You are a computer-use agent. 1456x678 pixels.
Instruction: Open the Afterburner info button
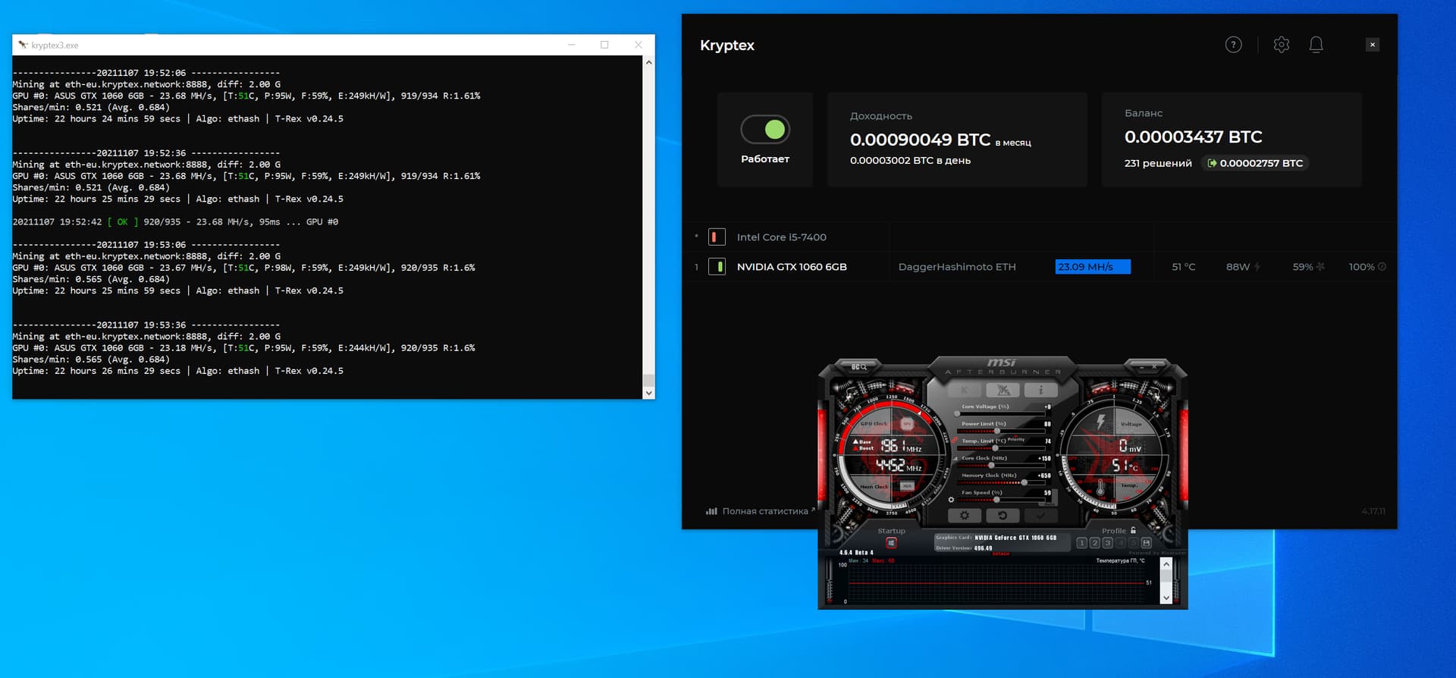click(x=1041, y=390)
